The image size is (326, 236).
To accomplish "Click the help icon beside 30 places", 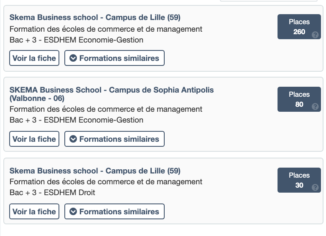I will coord(315,188).
